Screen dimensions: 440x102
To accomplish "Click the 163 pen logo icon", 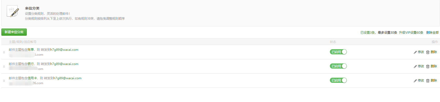I will coord(13,11).
